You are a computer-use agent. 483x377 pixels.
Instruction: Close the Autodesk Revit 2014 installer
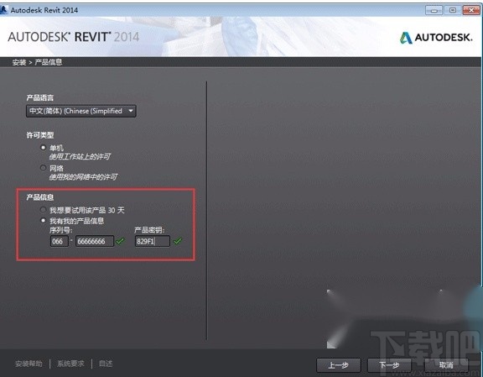(x=471, y=10)
